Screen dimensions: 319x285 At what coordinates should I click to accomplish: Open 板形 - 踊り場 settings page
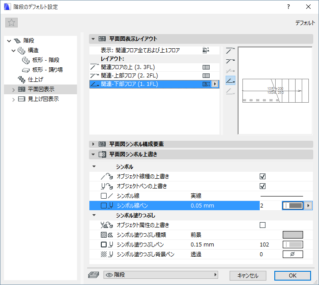click(x=47, y=70)
